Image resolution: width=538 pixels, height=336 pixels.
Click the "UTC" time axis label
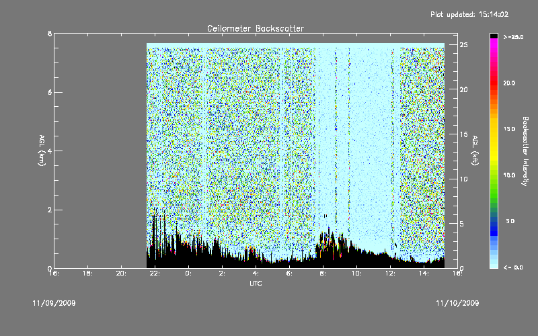click(x=256, y=283)
